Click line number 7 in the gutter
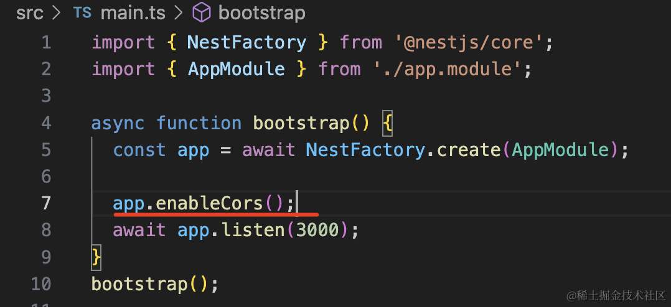Image resolution: width=671 pixels, height=307 pixels. (x=45, y=203)
